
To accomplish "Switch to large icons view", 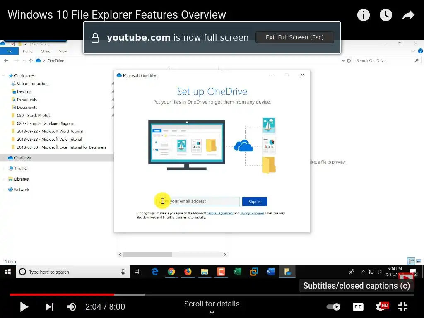I will (418, 261).
